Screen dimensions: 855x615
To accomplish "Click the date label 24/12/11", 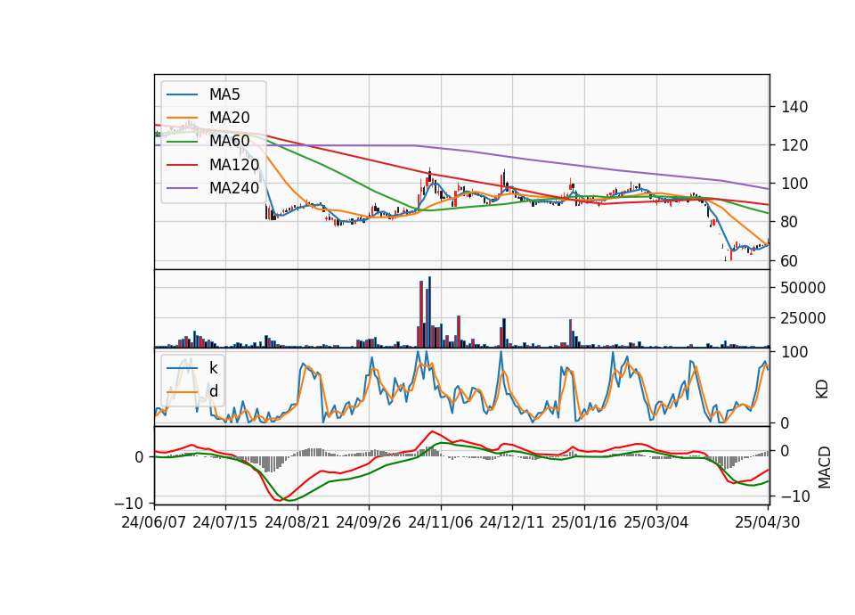I will (511, 522).
